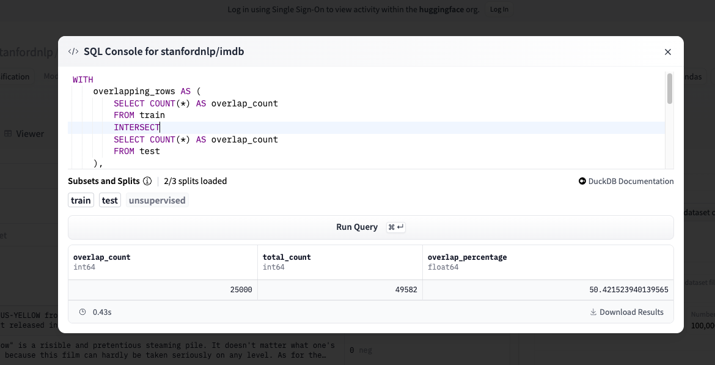The image size is (715, 365).
Task: Click the code brackets icon beside SQL Console title
Action: tap(73, 52)
